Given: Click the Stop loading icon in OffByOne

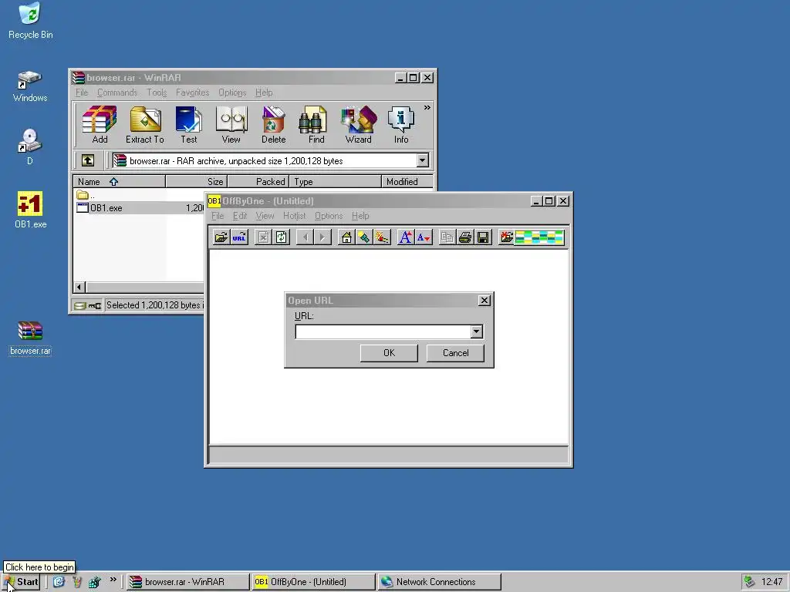Looking at the screenshot, I should click(263, 237).
